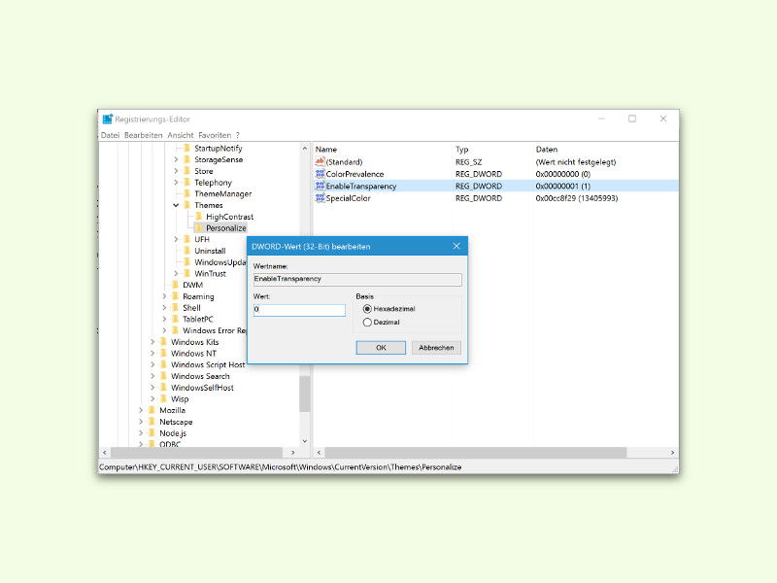Open the Datei menu
Viewport: 777px width, 583px height.
[x=110, y=135]
